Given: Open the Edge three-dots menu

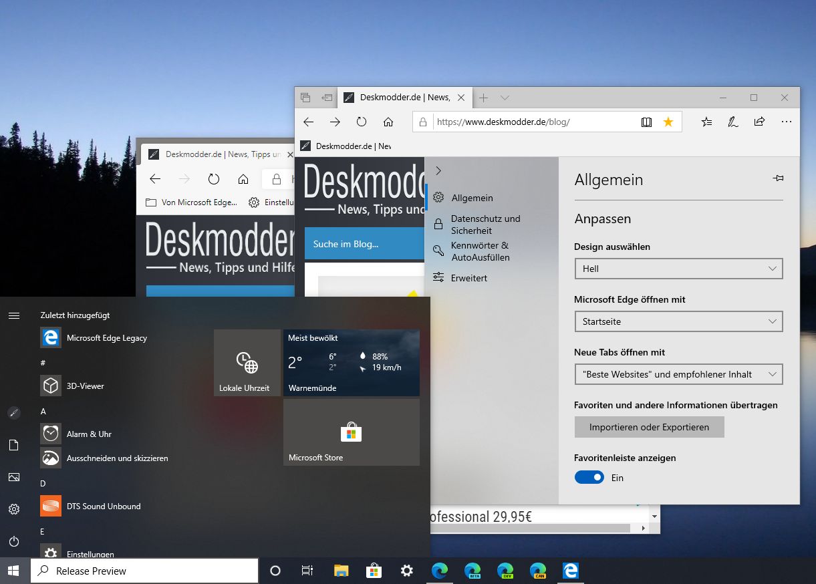Looking at the screenshot, I should 786,122.
